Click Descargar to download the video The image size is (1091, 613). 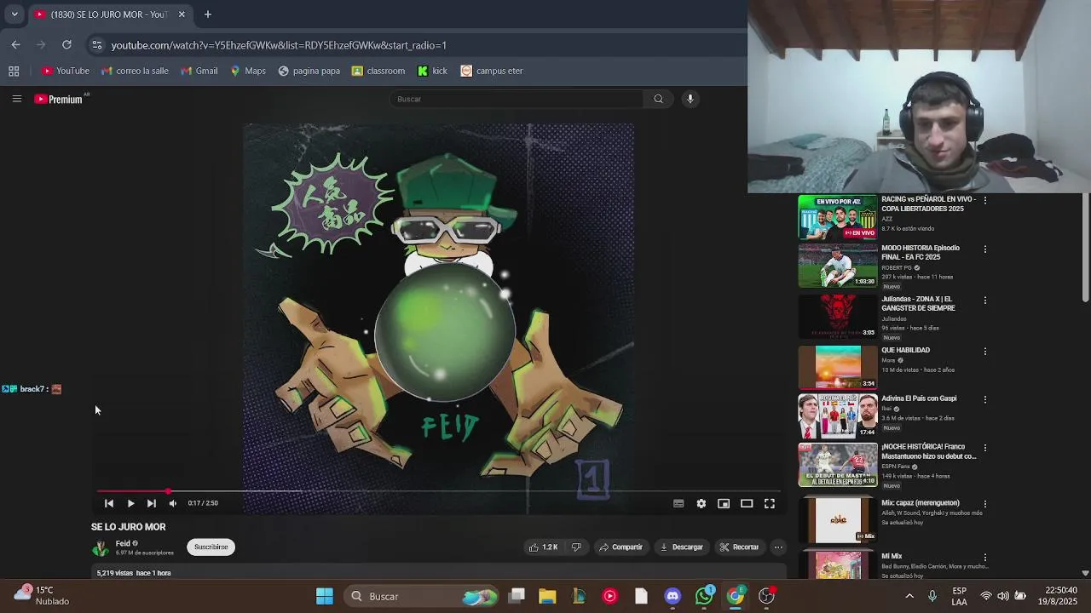point(682,547)
